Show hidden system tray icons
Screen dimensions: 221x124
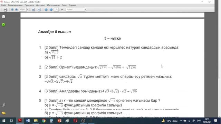click(x=181, y=121)
